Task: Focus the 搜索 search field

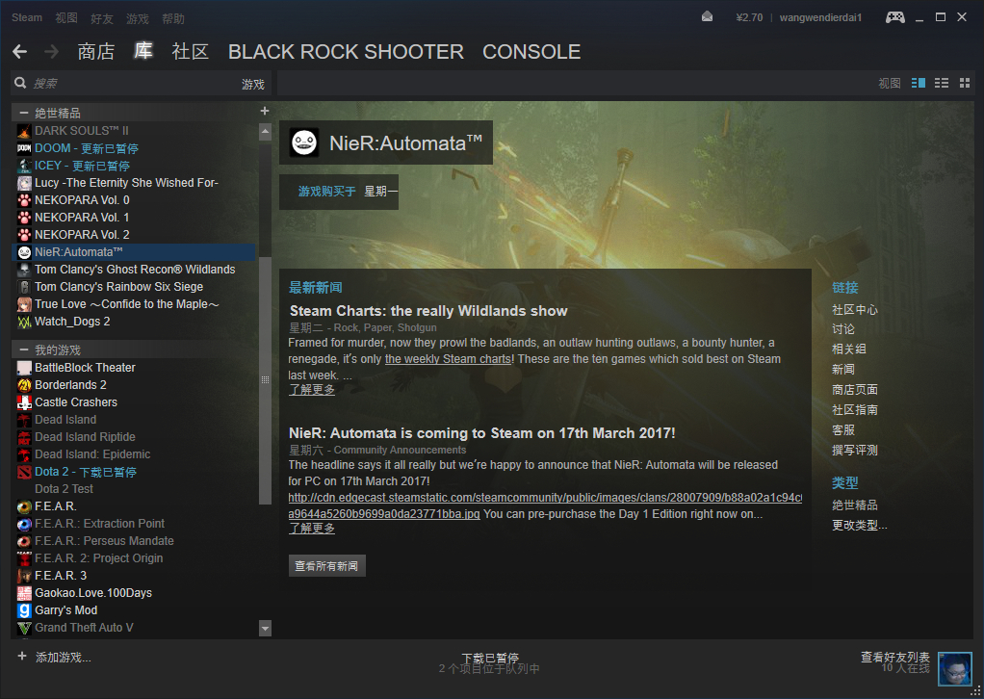Action: pyautogui.click(x=132, y=83)
